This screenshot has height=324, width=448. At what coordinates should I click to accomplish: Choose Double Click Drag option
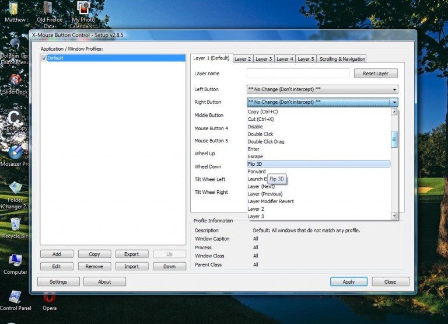[x=318, y=141]
